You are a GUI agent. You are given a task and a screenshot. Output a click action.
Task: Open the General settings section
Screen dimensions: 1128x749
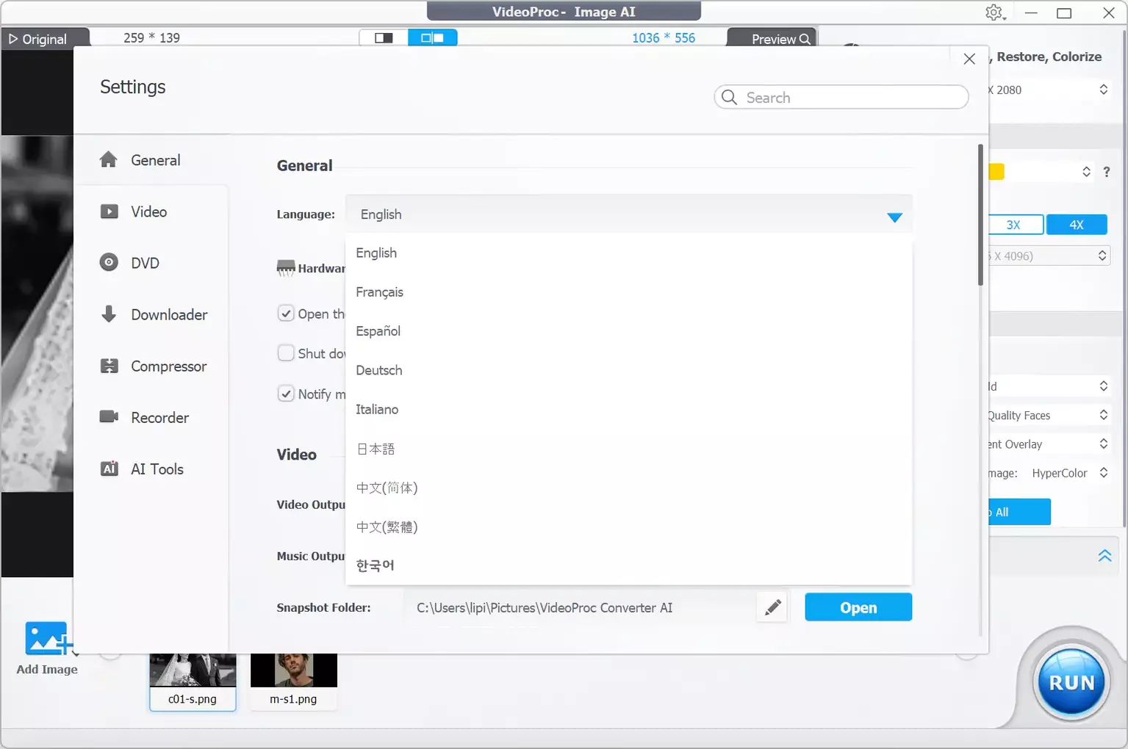(x=151, y=160)
